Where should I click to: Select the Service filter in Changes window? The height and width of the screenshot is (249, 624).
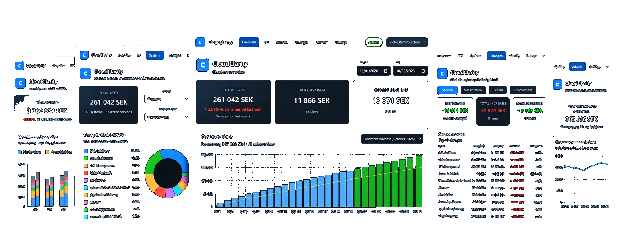click(447, 90)
